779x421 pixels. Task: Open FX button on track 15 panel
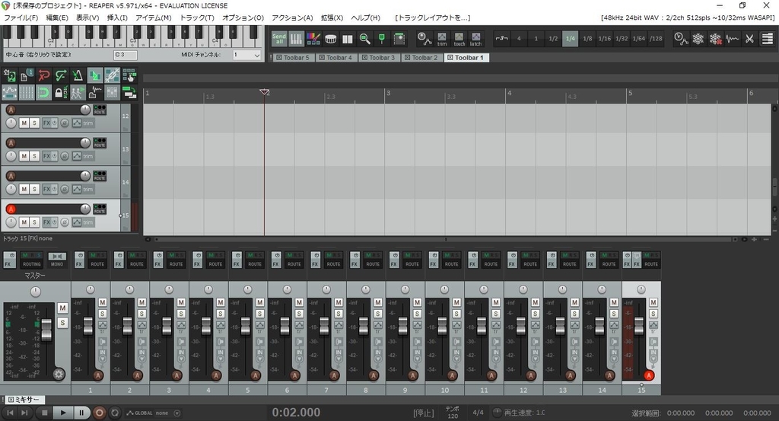point(46,222)
